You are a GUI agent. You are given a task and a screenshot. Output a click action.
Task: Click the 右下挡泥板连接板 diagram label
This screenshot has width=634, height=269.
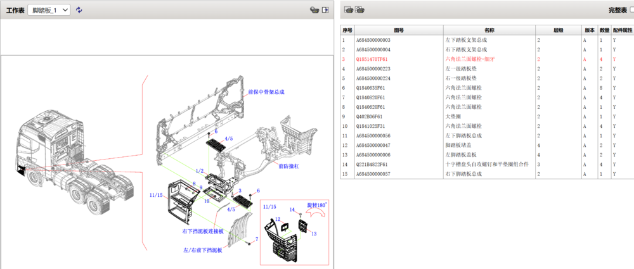[203, 232]
